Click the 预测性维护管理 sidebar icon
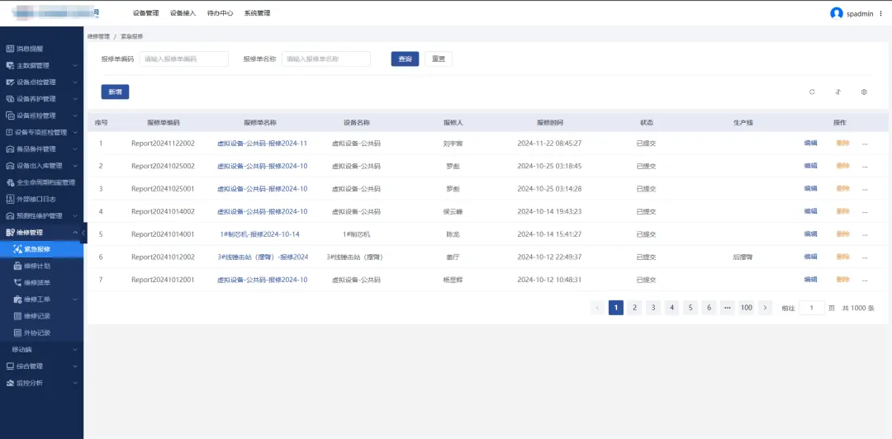The height and width of the screenshot is (439, 892). [10, 216]
